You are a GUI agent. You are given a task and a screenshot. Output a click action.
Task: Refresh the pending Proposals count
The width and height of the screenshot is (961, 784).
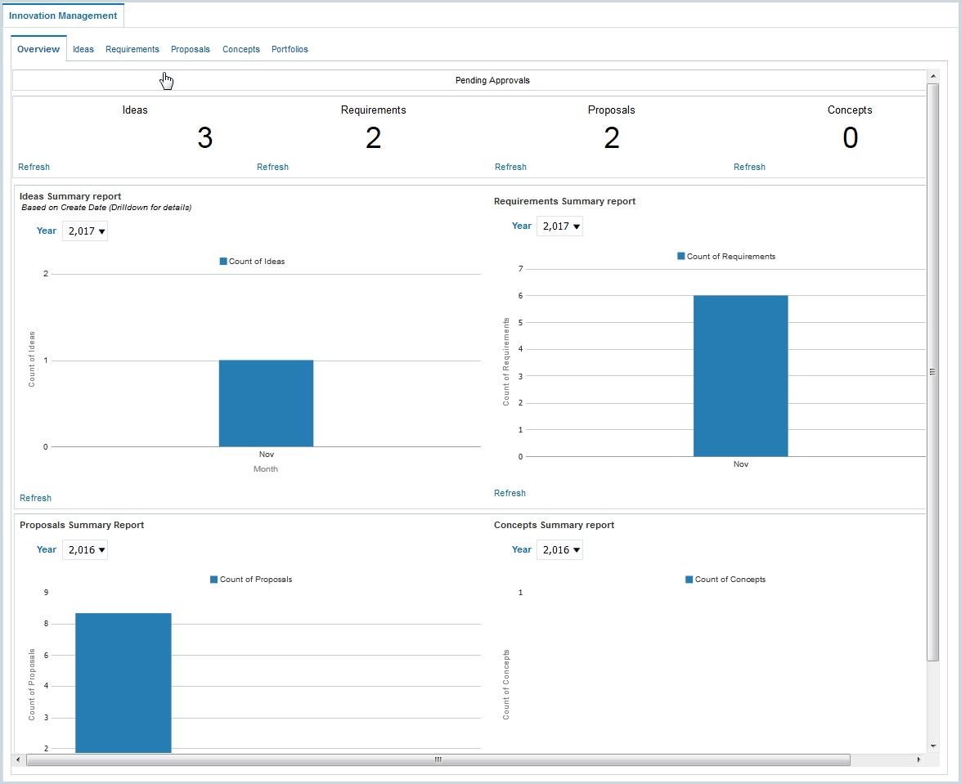click(510, 167)
